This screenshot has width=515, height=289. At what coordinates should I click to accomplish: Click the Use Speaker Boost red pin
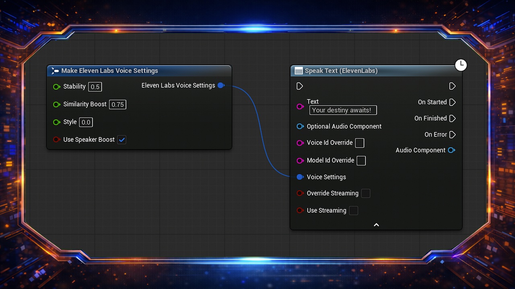tap(56, 140)
